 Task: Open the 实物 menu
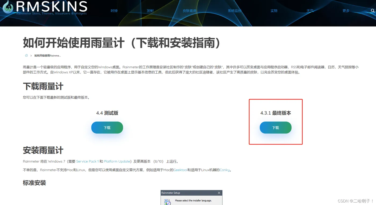coord(274,11)
